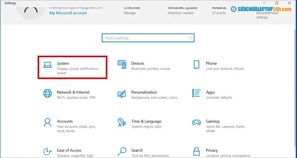Click the Recommended settings text
Image resolution: width=297 pixels, height=158 pixels.
point(267,15)
